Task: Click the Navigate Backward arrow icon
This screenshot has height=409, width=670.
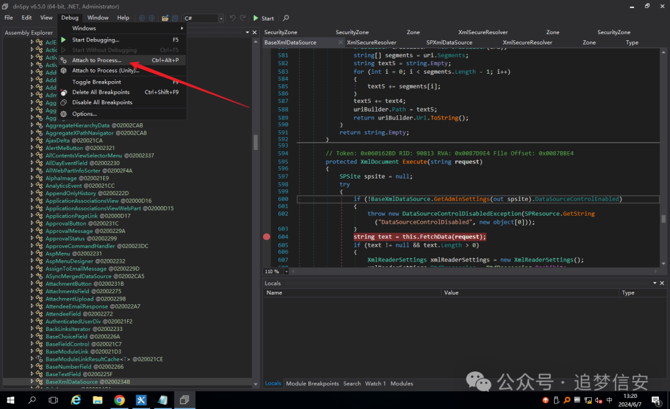Action: click(142, 18)
